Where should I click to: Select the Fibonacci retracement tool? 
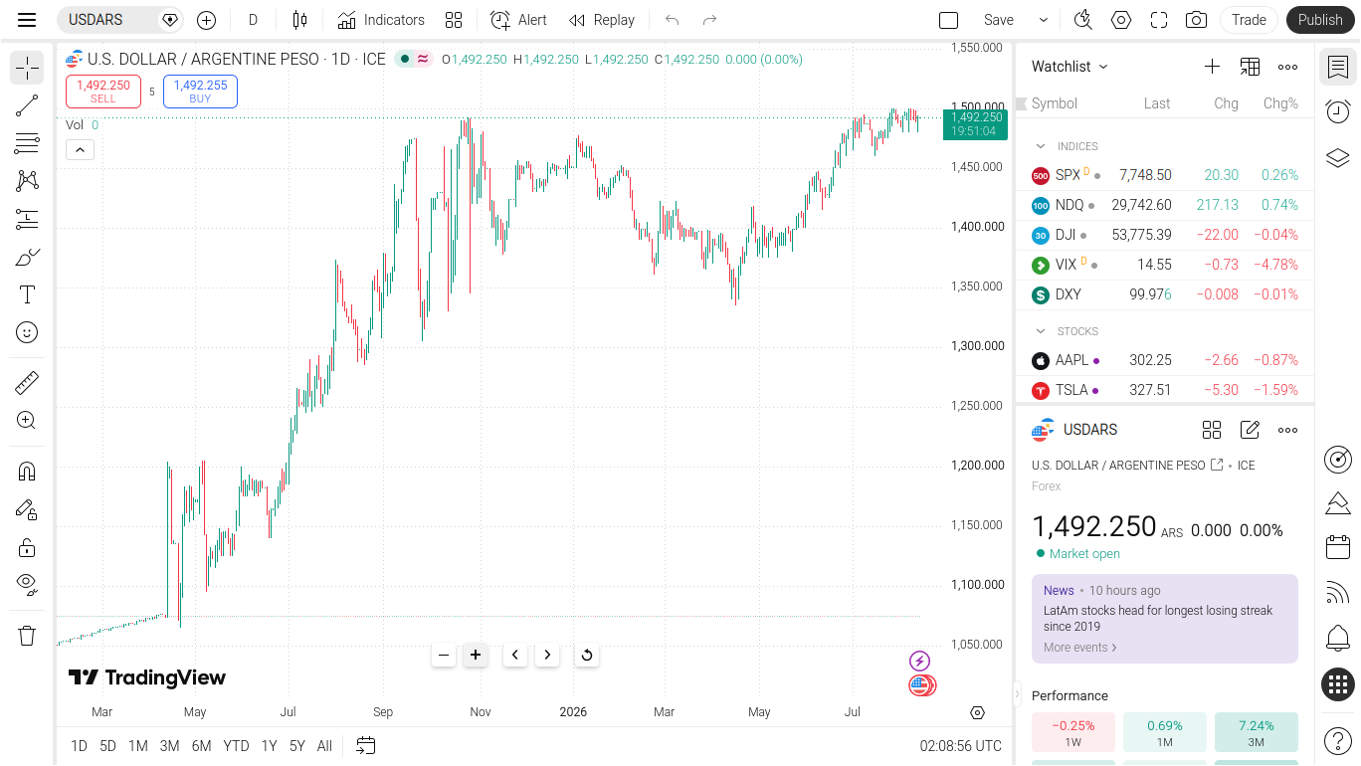(27, 143)
